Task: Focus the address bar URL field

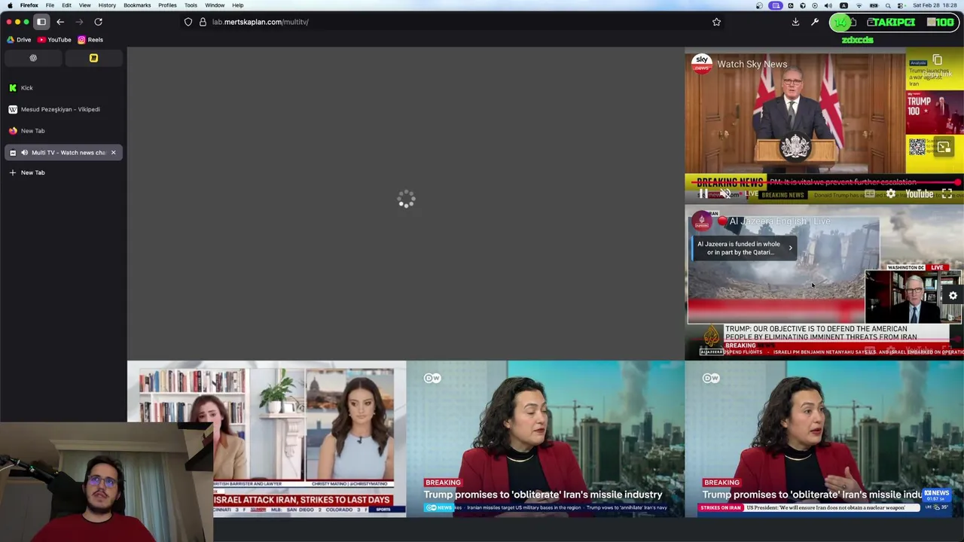Action: [x=452, y=22]
